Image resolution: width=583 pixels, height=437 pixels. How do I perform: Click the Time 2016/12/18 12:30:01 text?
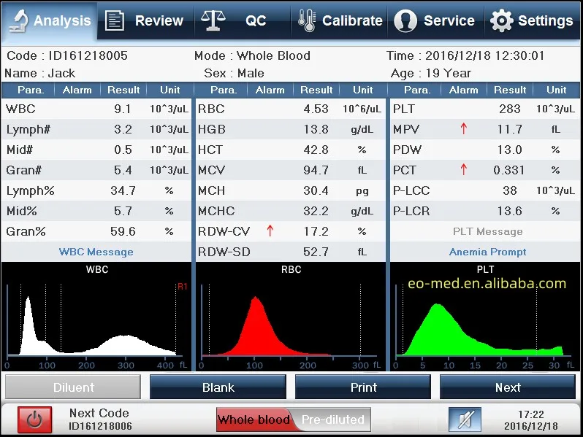pos(465,55)
